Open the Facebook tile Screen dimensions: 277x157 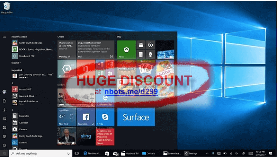pos(86,117)
